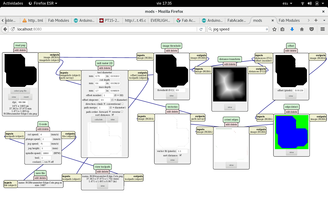Switch to the FabAcade tab
This screenshot has height=205, width=328.
coord(237,20)
